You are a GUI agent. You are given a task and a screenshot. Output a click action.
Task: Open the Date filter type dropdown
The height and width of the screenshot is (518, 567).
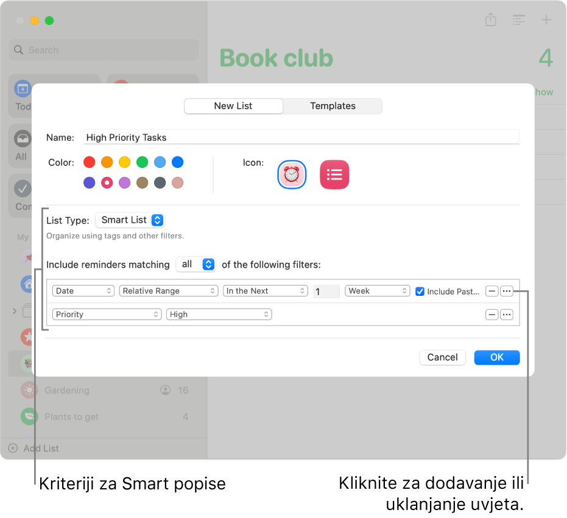click(83, 290)
